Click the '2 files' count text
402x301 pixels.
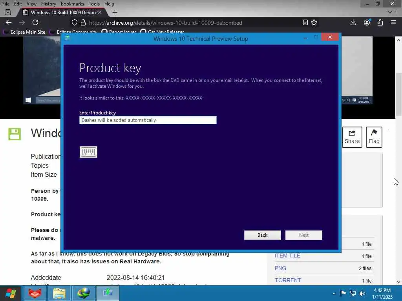click(365, 268)
